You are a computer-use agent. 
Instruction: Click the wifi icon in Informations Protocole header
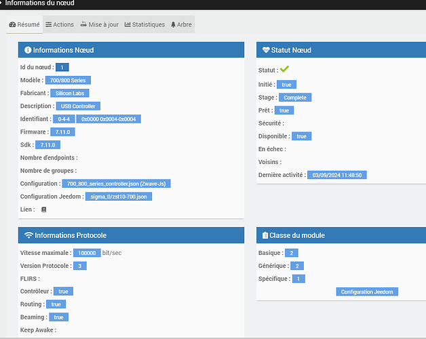(28, 235)
